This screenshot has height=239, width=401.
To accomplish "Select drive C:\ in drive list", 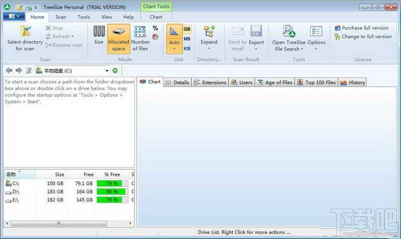I will pyautogui.click(x=69, y=183).
